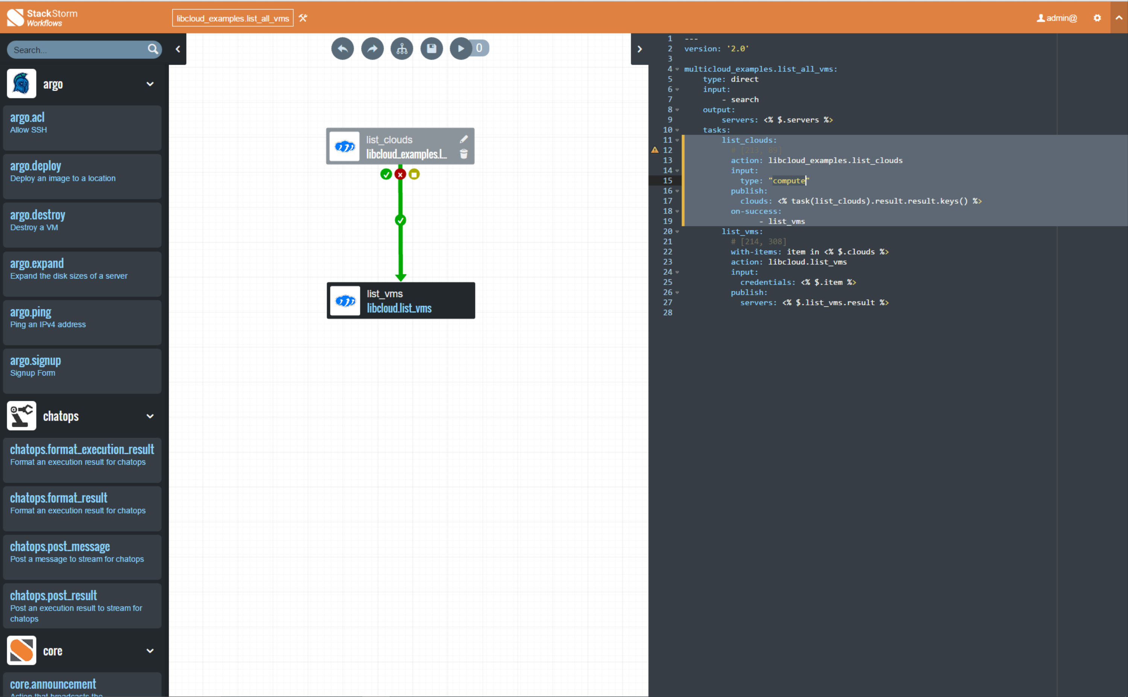Collapse the left action palette panel
1128x697 pixels.
pyautogui.click(x=178, y=49)
